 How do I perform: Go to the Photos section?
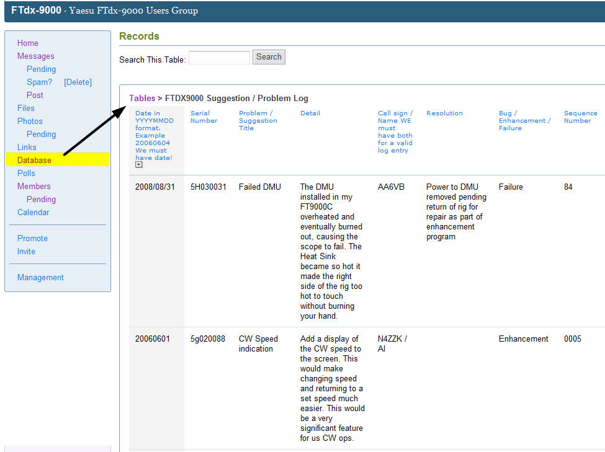30,121
